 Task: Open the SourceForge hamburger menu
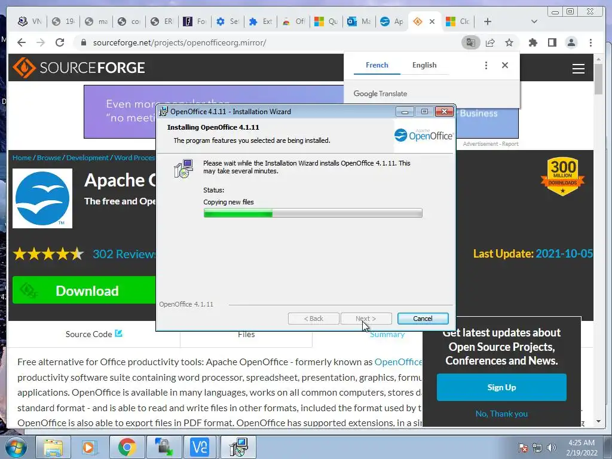coord(579,69)
